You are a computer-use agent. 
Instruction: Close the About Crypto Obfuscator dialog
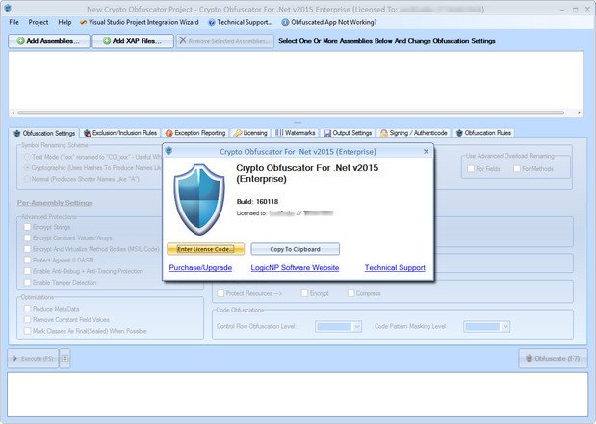click(427, 152)
